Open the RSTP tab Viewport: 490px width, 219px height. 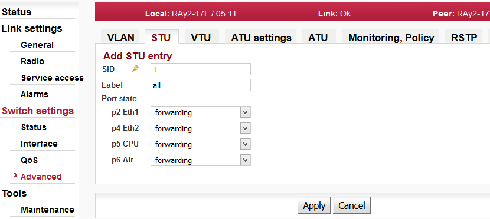464,37
